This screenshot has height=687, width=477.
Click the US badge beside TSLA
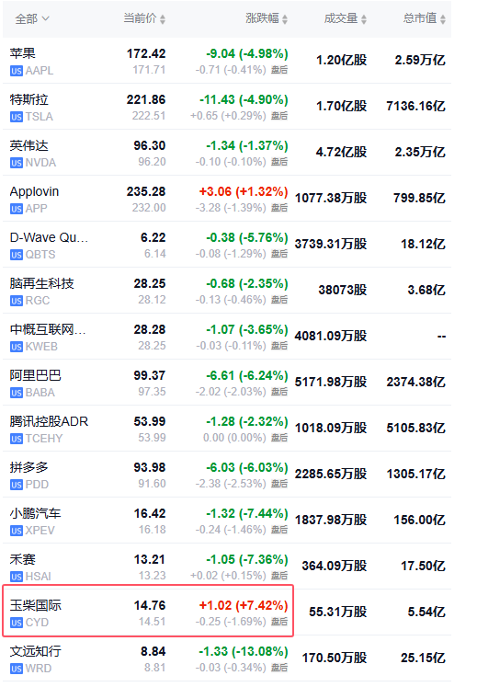[17, 117]
